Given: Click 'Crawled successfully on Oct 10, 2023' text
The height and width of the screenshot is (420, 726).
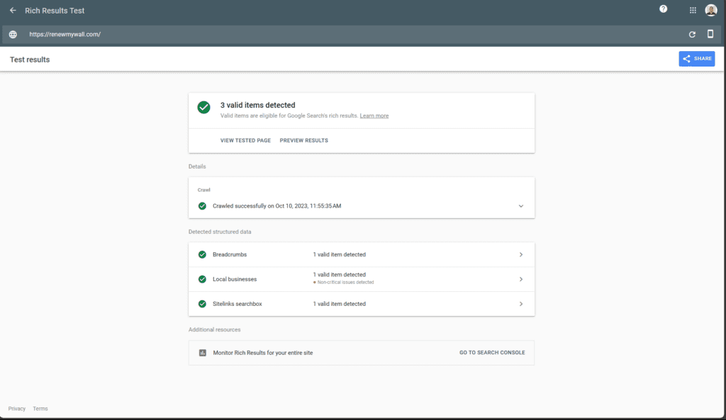Looking at the screenshot, I should pos(277,206).
